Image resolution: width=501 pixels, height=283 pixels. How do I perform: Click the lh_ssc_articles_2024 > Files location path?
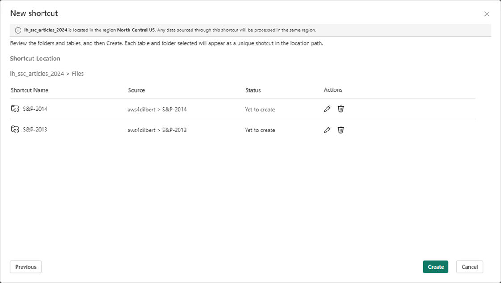click(47, 73)
